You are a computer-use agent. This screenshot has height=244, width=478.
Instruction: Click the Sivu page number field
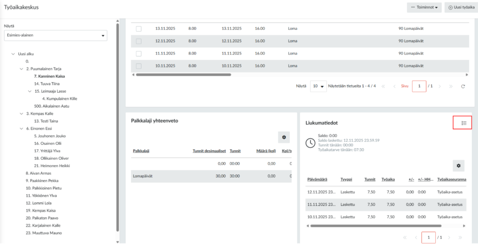click(419, 86)
